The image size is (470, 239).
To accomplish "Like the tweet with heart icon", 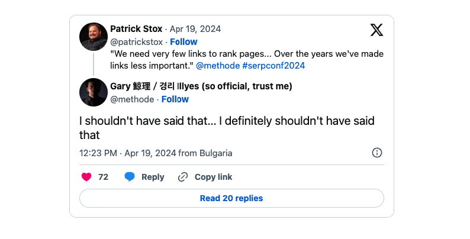I will tap(86, 177).
